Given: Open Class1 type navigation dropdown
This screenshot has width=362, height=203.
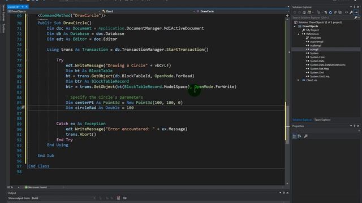Looking at the screenshot, I should [x=148, y=11].
